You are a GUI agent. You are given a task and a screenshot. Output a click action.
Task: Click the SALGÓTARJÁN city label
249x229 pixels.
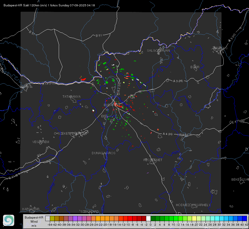tap(158, 51)
